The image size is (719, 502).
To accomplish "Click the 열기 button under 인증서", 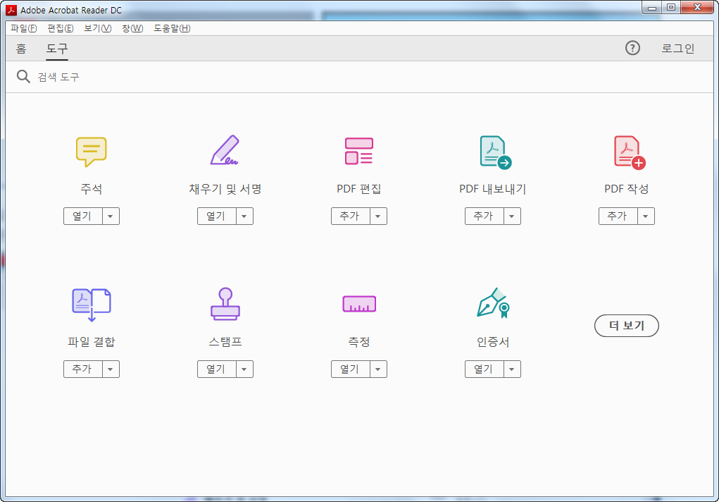I will (484, 369).
